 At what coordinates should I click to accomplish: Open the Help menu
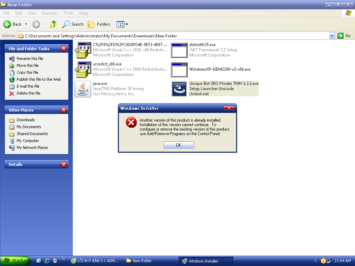pos(84,13)
